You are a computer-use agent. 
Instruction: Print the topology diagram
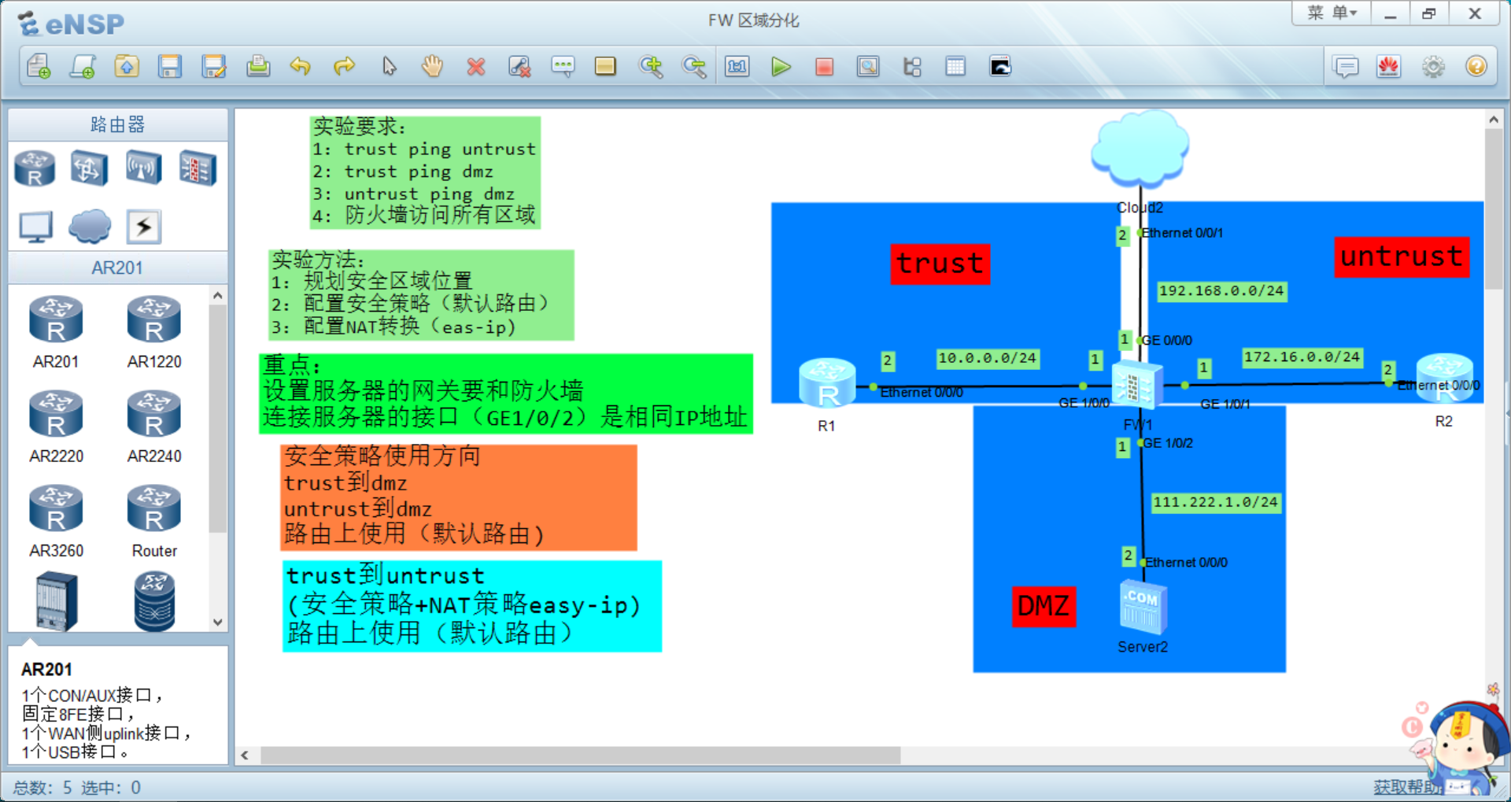[x=258, y=67]
